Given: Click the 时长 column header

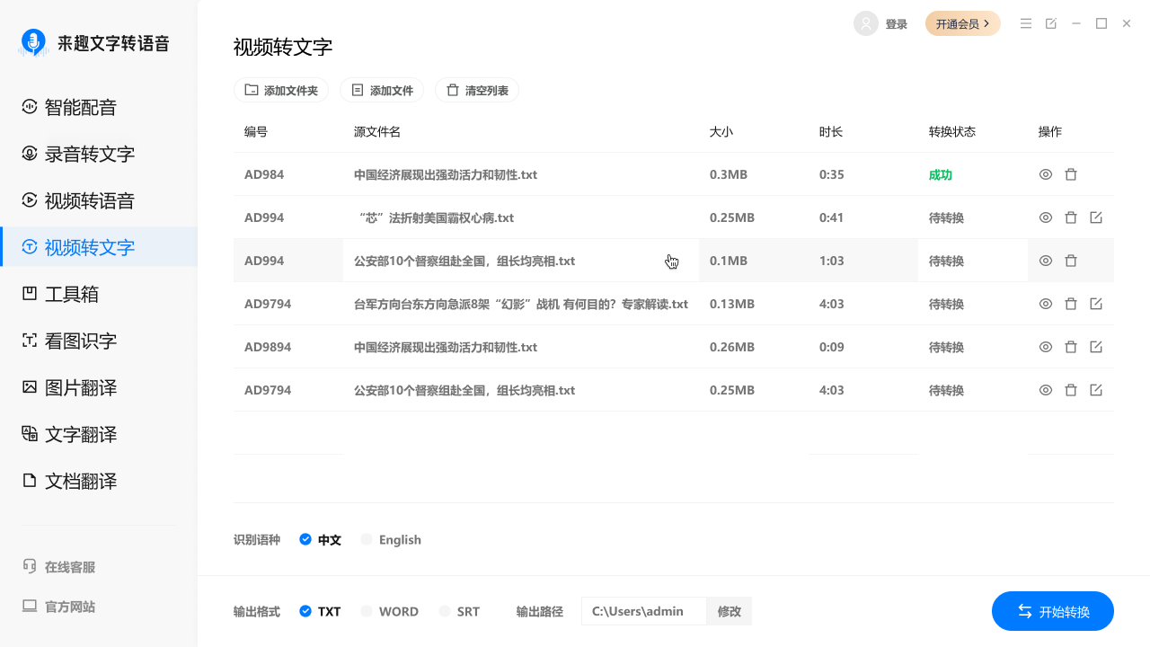Looking at the screenshot, I should click(x=831, y=132).
